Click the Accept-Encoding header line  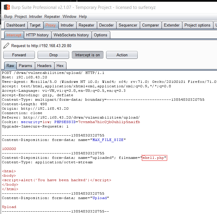click(38, 95)
